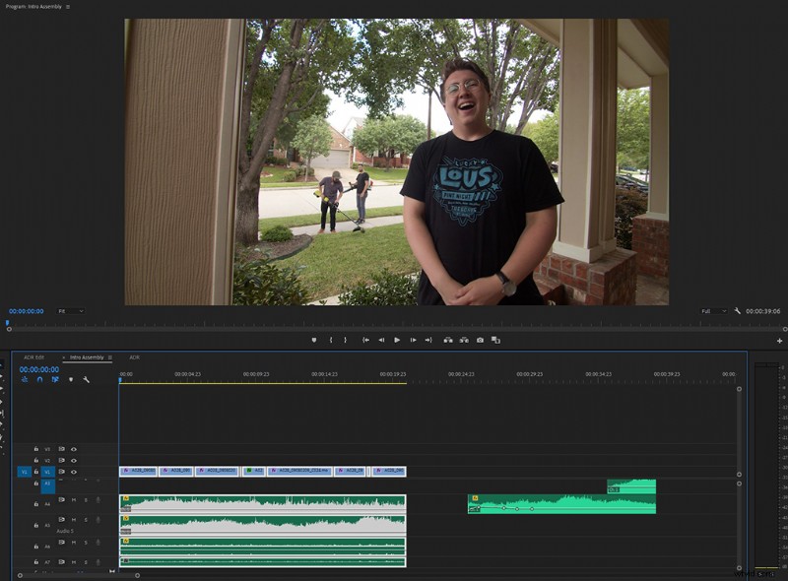The image size is (788, 581).
Task: Open the Button Editor plus icon
Action: 779,341
